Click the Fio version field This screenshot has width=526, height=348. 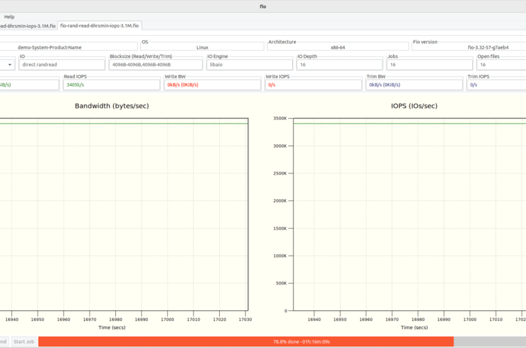coord(469,47)
